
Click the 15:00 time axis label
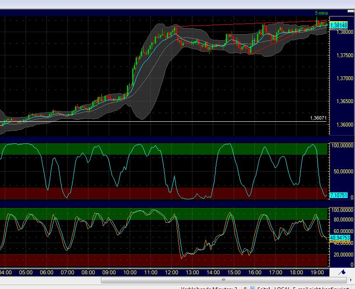click(x=234, y=273)
